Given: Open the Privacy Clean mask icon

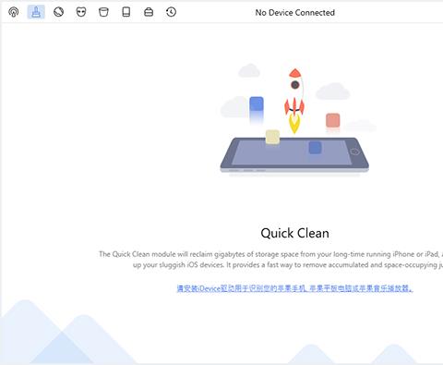Looking at the screenshot, I should pyautogui.click(x=81, y=12).
